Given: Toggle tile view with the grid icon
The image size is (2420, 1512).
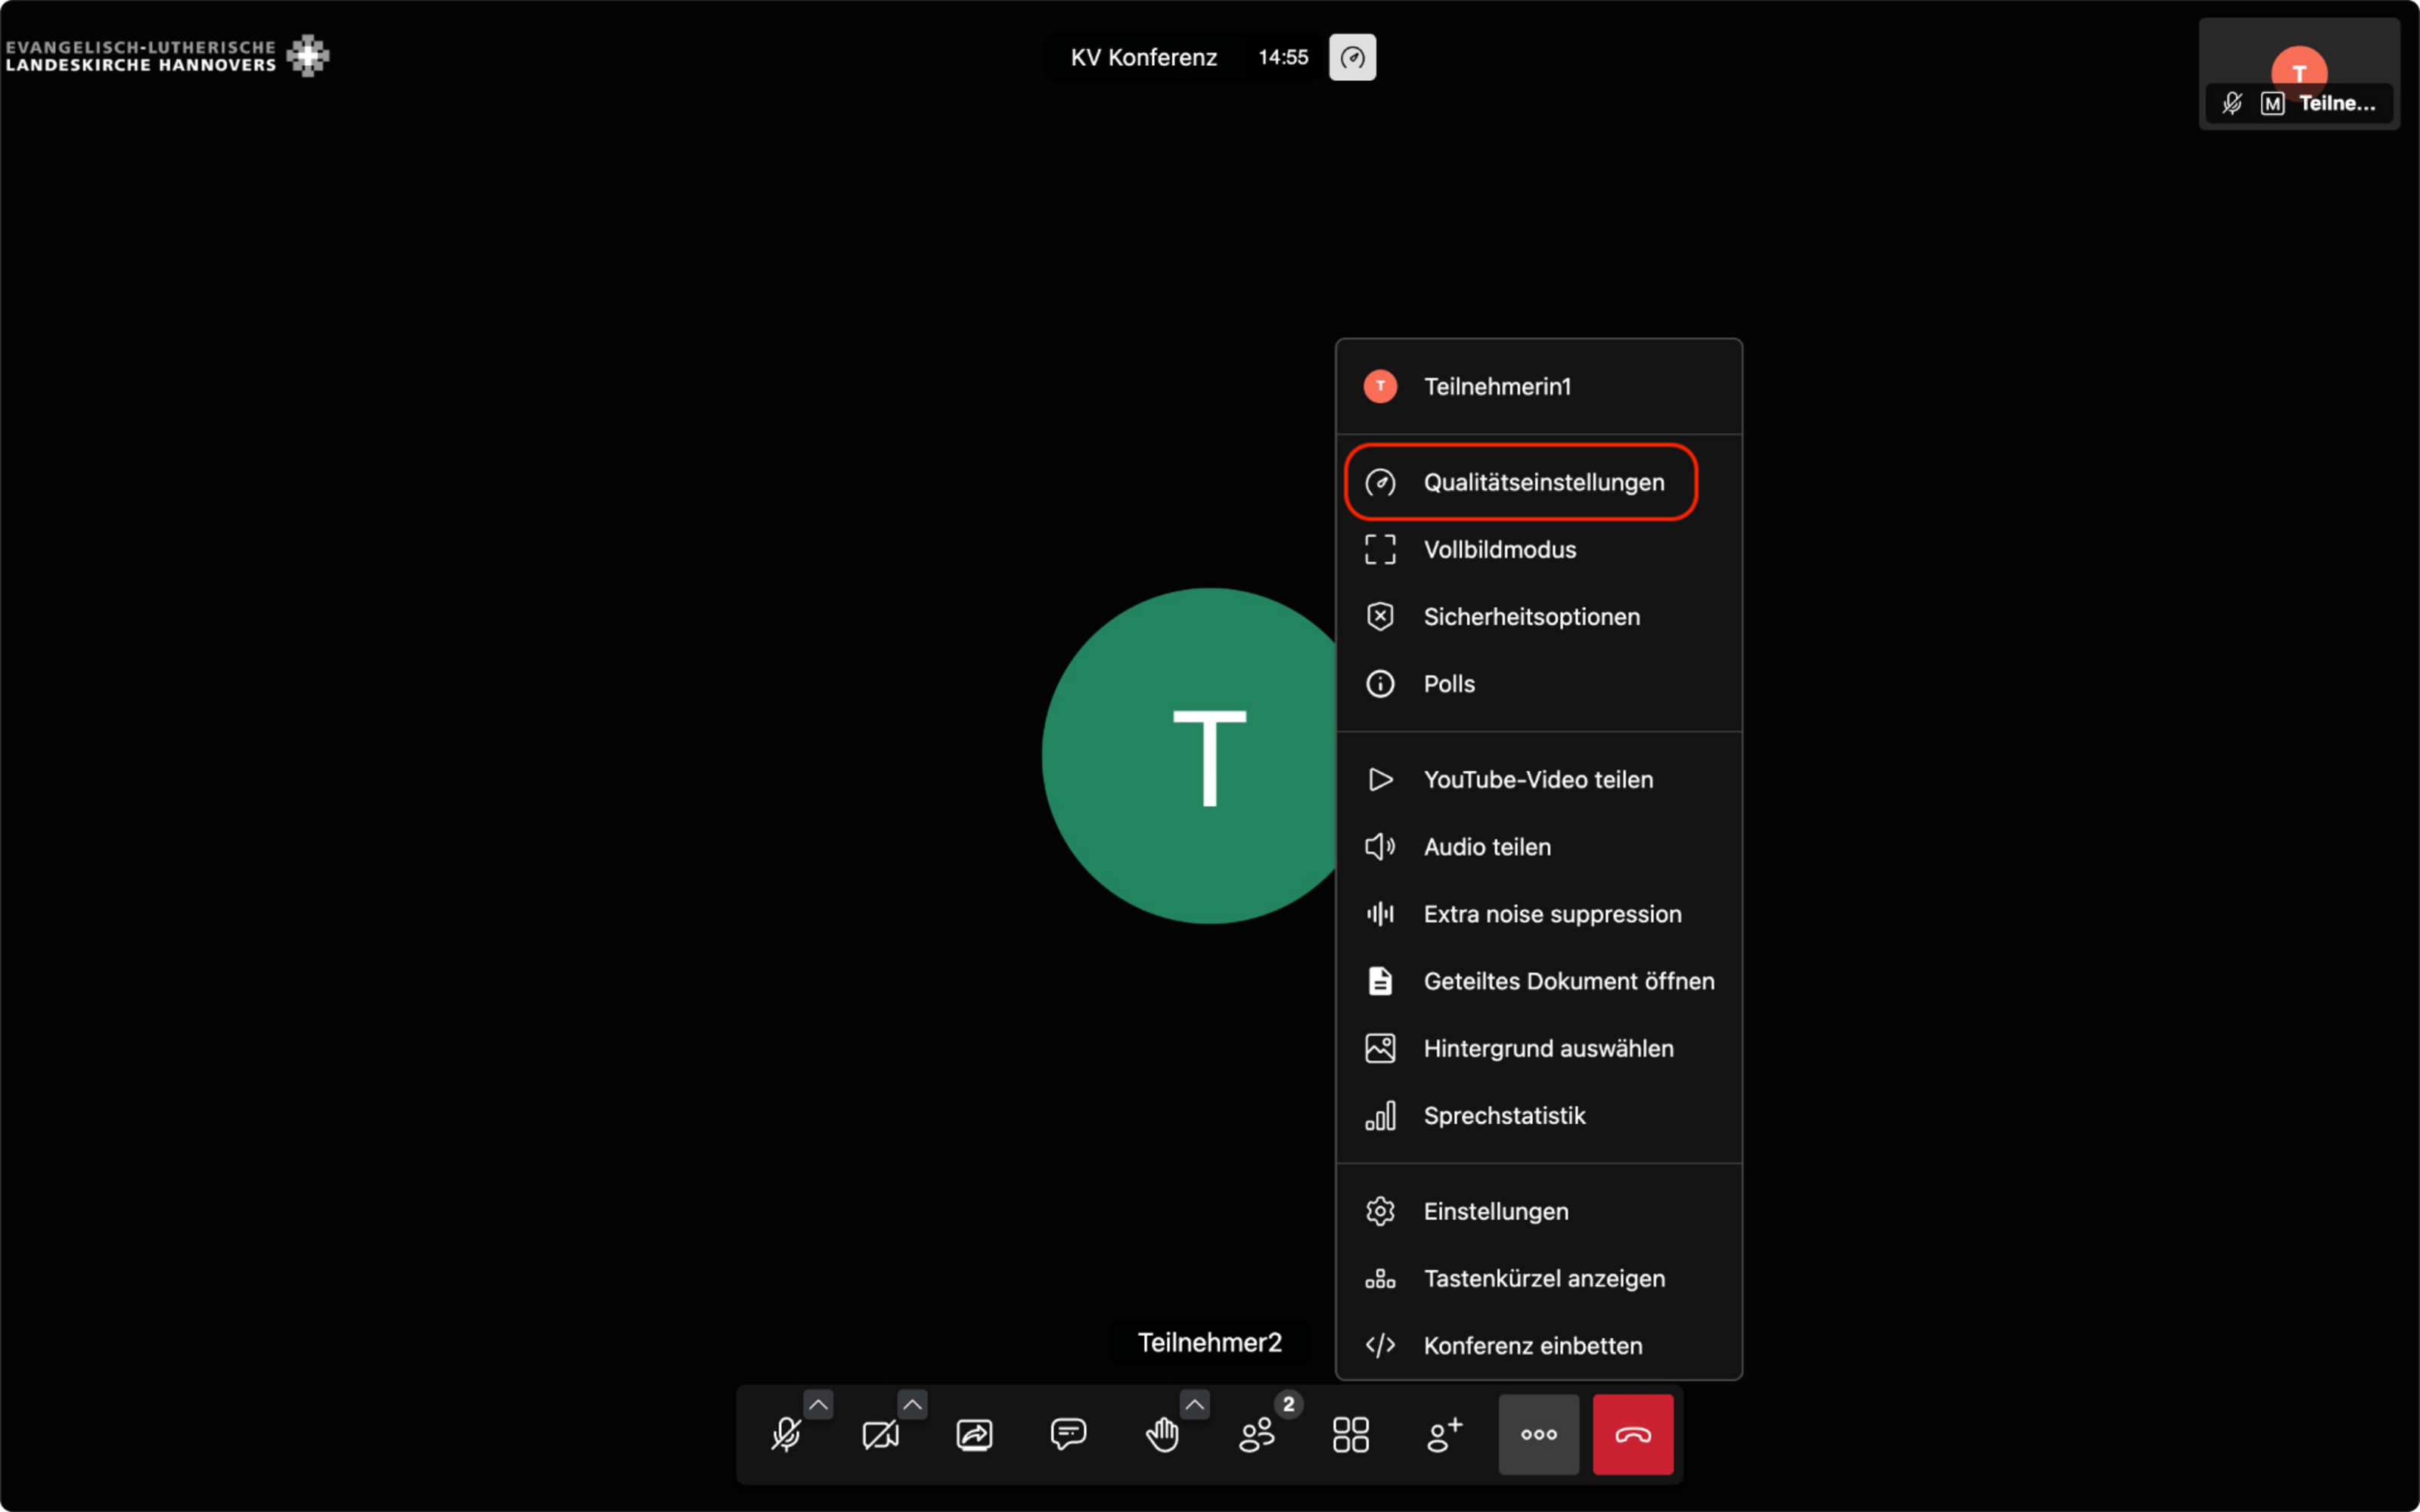Looking at the screenshot, I should coord(1350,1434).
